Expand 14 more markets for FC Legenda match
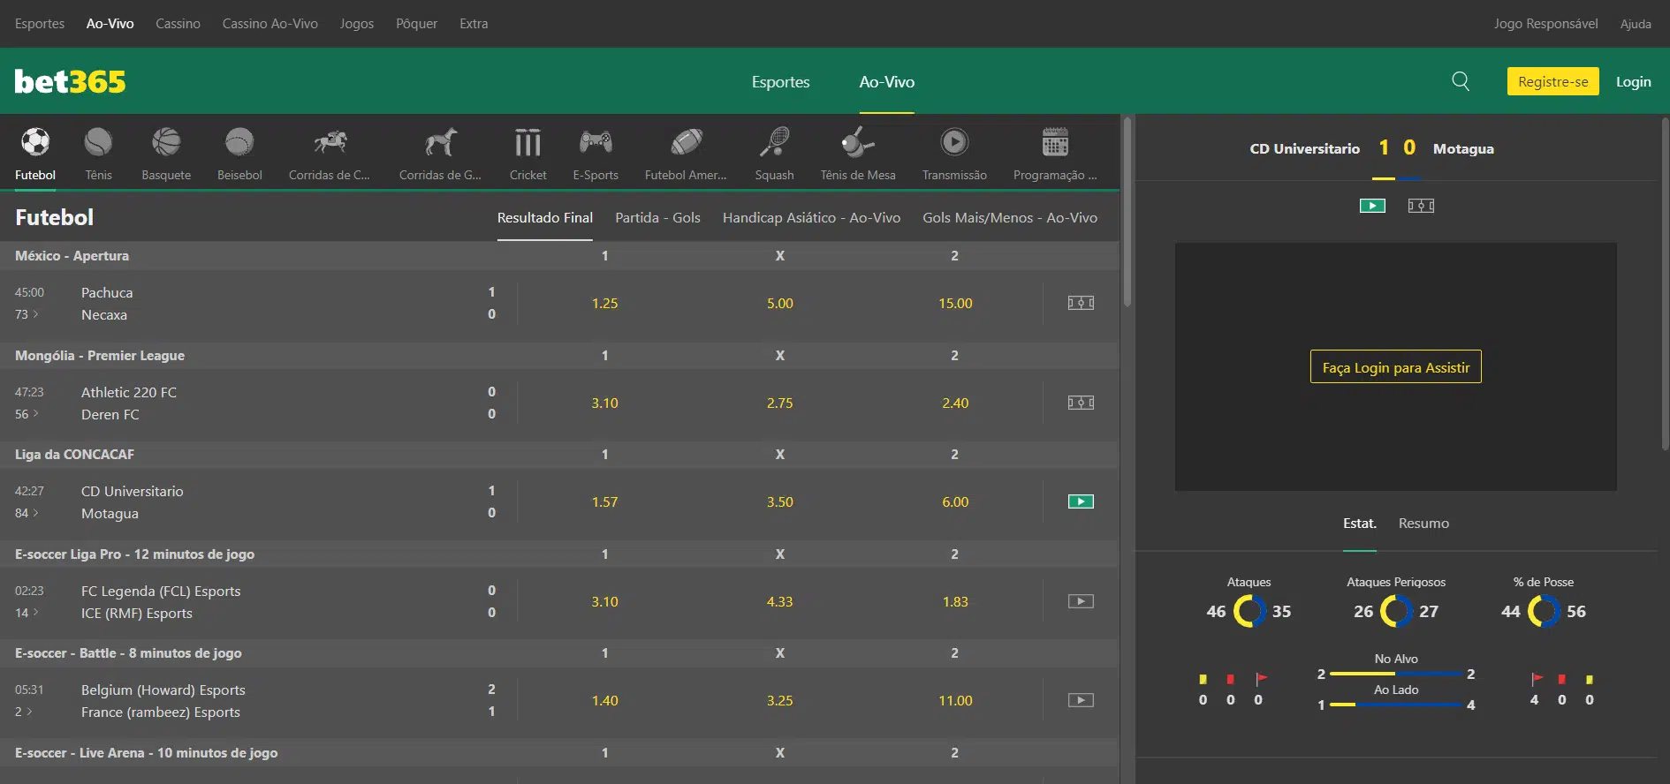1670x784 pixels. [x=27, y=613]
